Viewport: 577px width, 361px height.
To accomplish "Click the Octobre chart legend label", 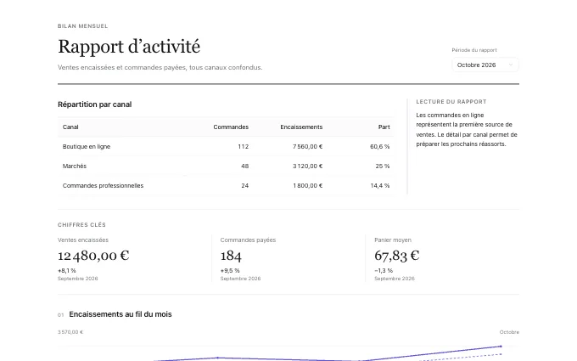I will pos(509,332).
